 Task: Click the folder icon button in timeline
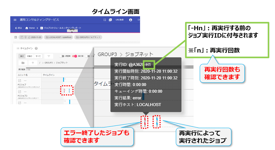(x=23, y=63)
